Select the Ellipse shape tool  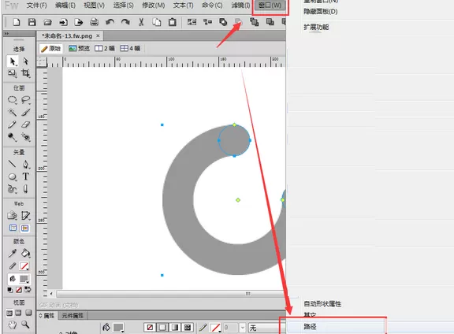[12, 176]
